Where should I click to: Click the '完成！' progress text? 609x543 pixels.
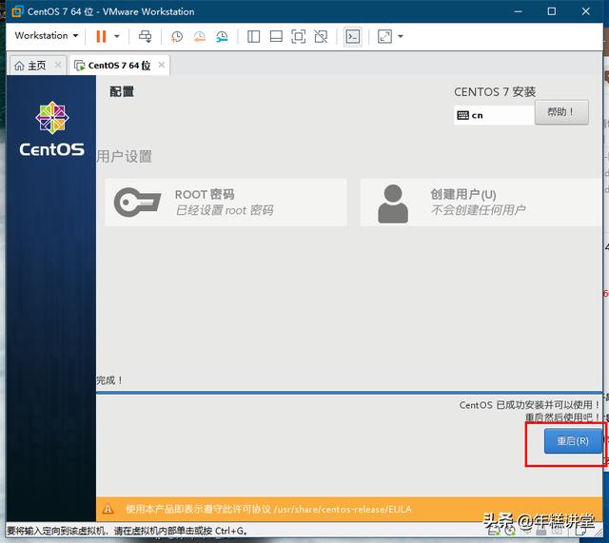[110, 380]
